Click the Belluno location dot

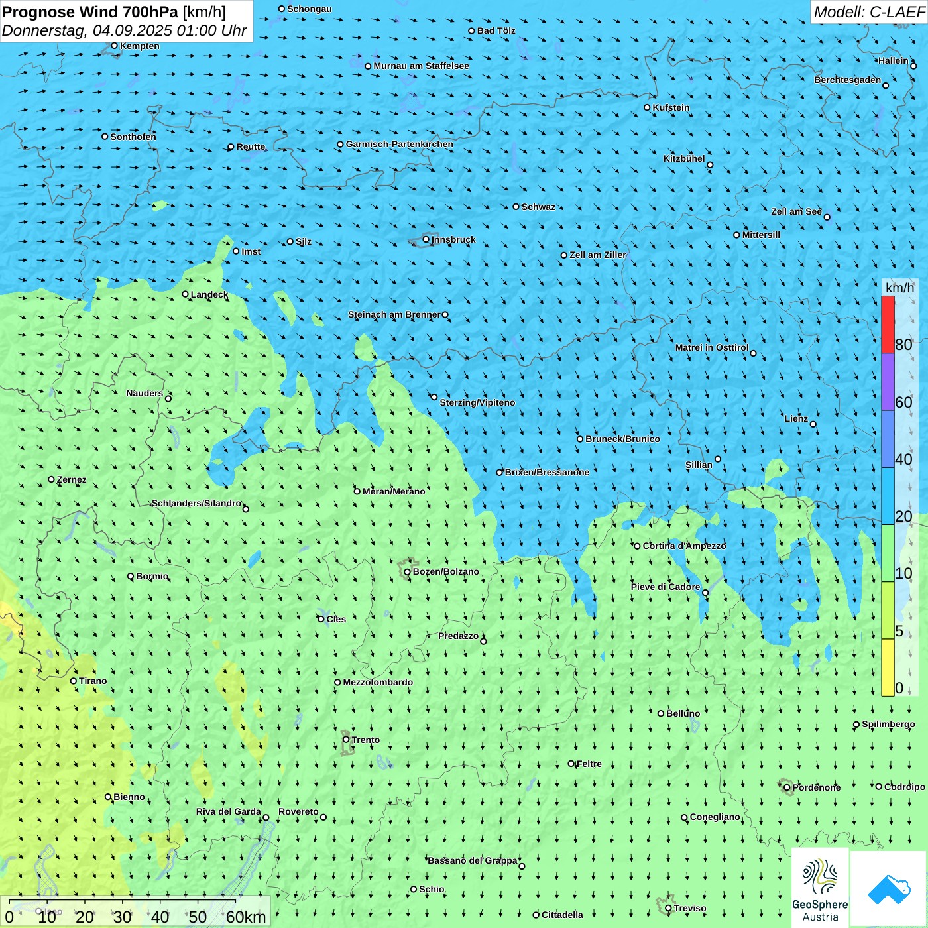tap(660, 713)
